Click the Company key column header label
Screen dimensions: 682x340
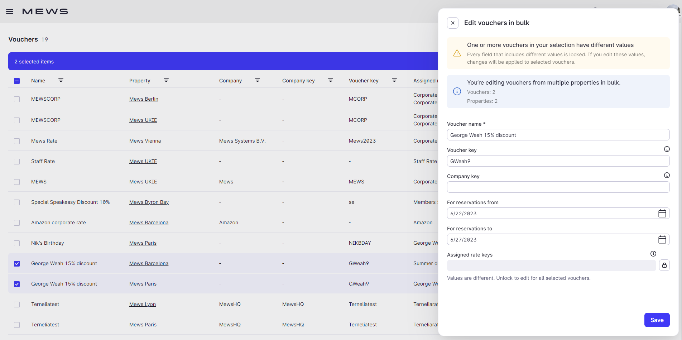[x=298, y=81]
